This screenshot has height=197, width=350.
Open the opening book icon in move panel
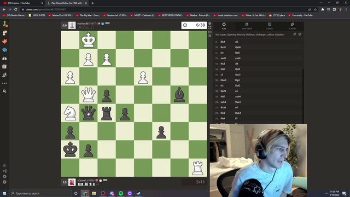295,34
